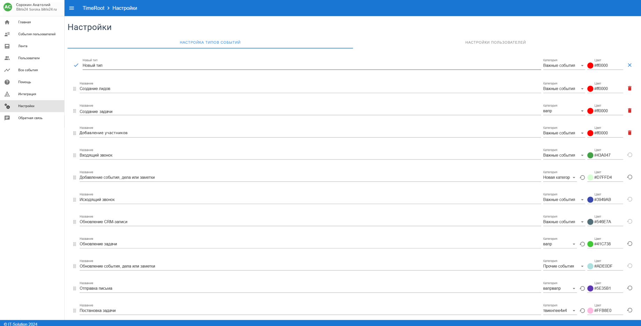Open category dropdown for Новый тип
641x326 pixels.
pyautogui.click(x=563, y=66)
